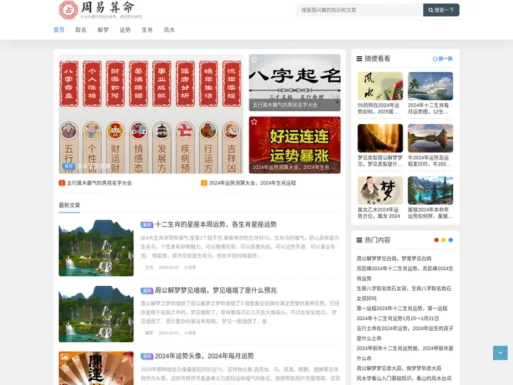
Task: Focus the search input field
Action: [x=359, y=10]
